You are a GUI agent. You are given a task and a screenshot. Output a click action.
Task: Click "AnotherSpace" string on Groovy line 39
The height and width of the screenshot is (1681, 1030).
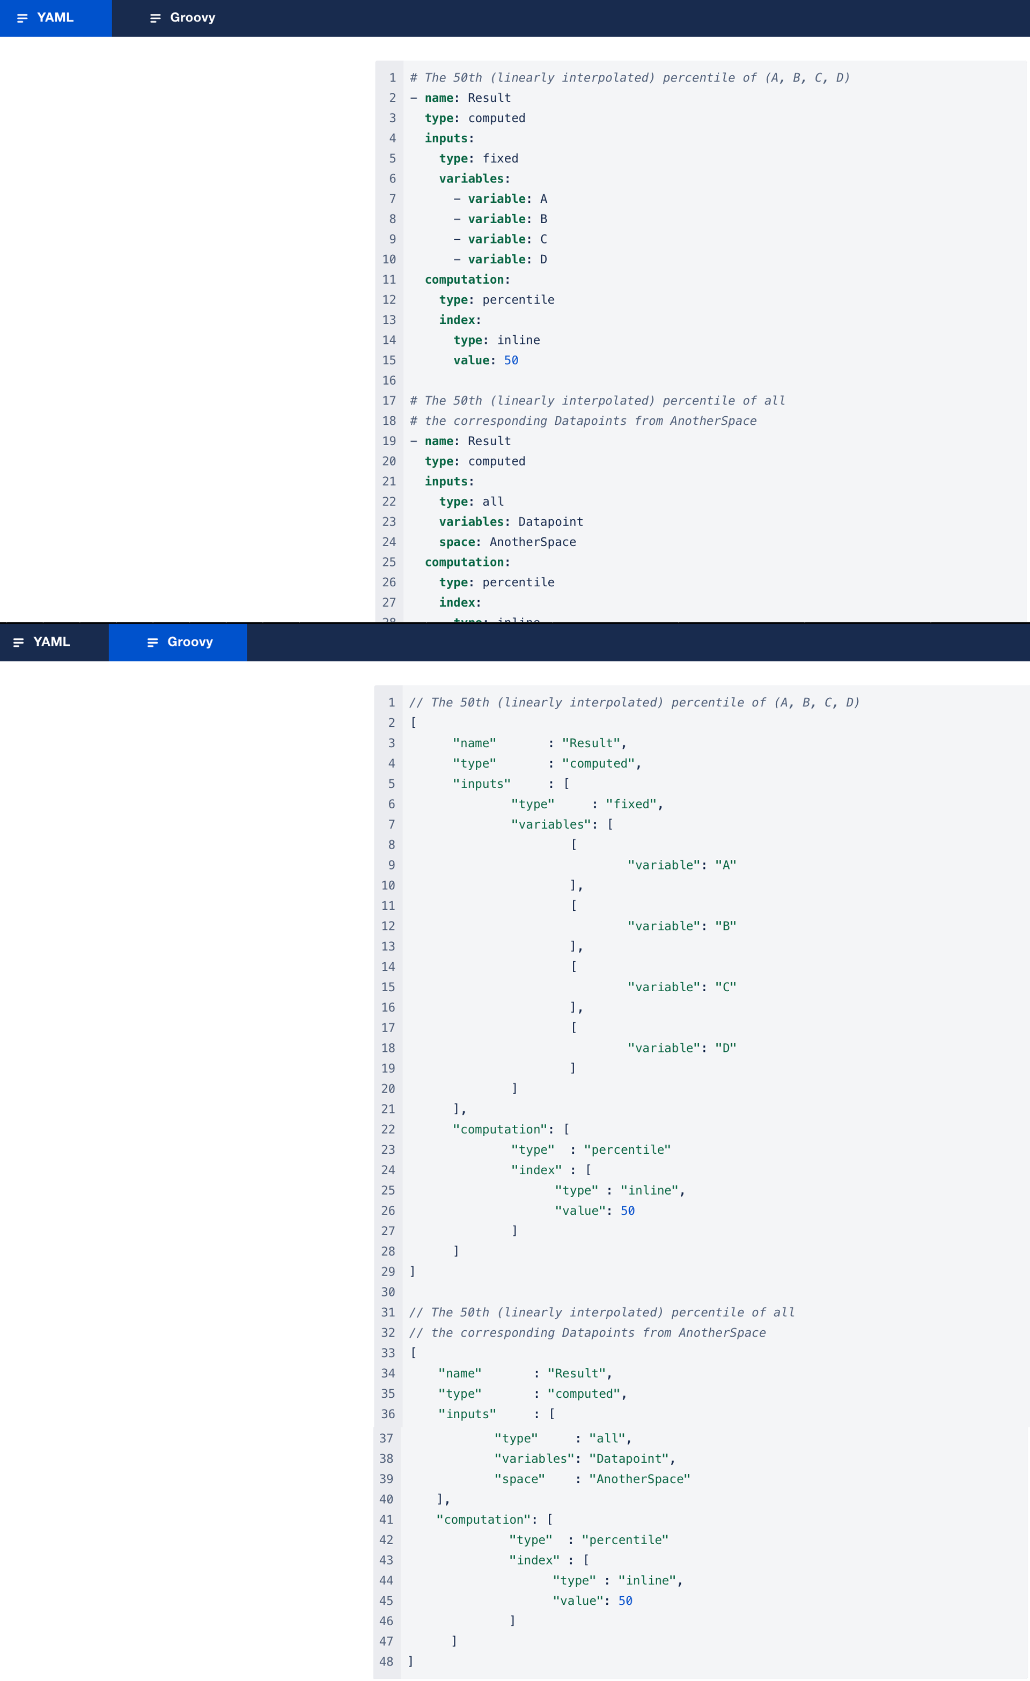(639, 1479)
